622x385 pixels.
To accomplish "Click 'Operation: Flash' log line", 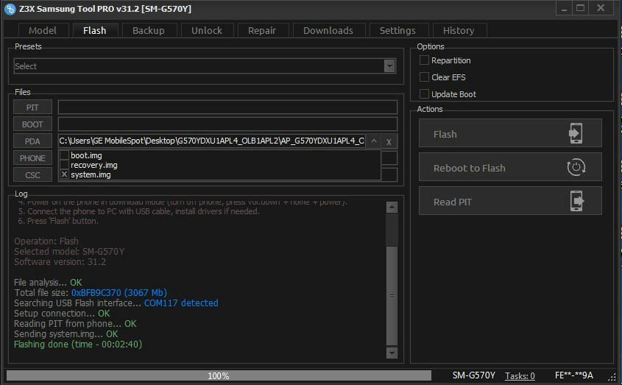I will pos(46,241).
